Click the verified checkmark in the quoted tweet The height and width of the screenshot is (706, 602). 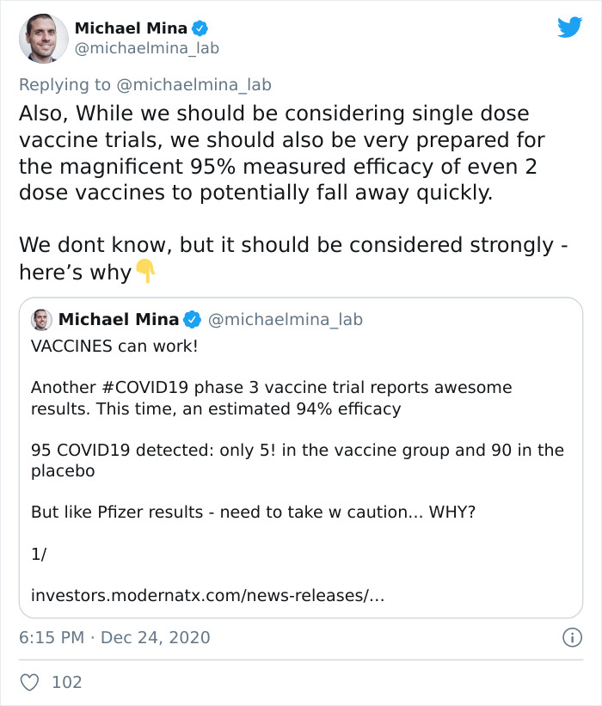193,318
